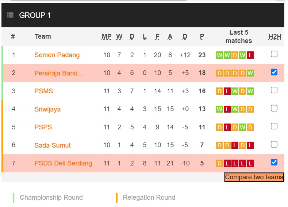Open the Sada Sumut team link
This screenshot has width=288, height=207.
click(53, 145)
